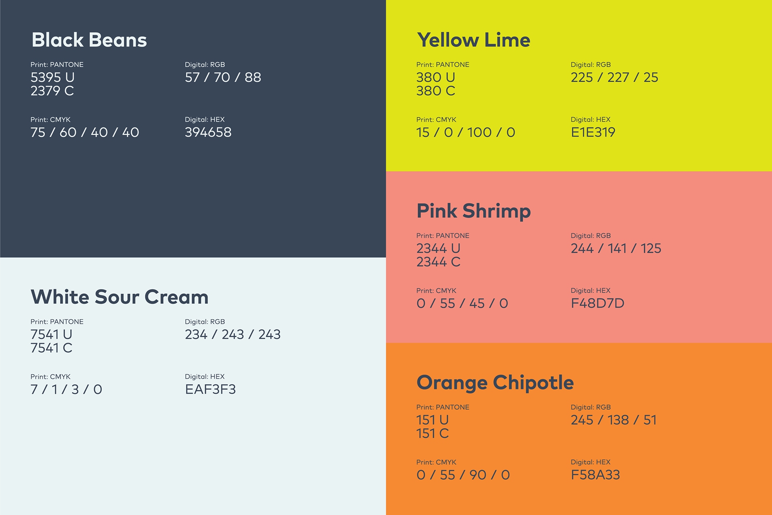Click the Orange Chipotle color heading
Viewport: 772px width, 515px height.
coord(495,383)
